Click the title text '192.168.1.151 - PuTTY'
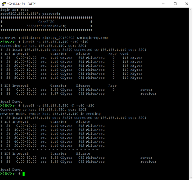 pyautogui.click(x=21, y=4)
